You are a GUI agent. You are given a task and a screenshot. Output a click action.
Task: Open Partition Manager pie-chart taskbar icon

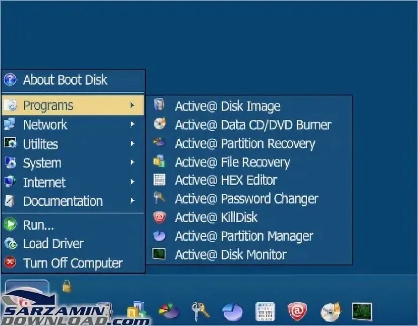[x=232, y=311]
